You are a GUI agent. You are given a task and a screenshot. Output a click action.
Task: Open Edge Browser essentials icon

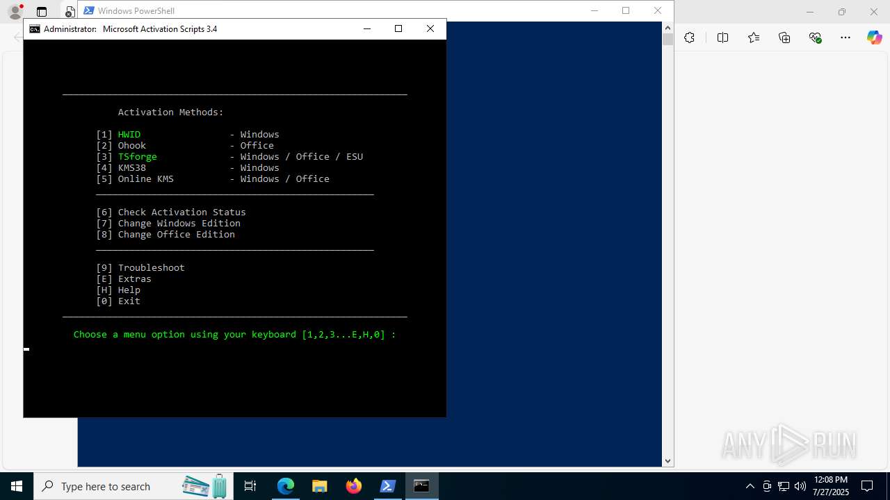pos(816,37)
